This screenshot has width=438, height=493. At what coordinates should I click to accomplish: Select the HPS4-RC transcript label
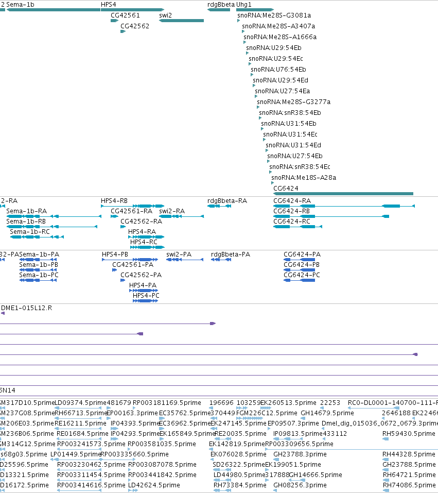(x=144, y=242)
